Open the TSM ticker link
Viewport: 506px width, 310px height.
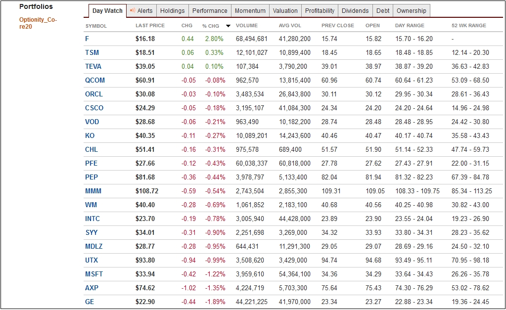click(x=92, y=52)
